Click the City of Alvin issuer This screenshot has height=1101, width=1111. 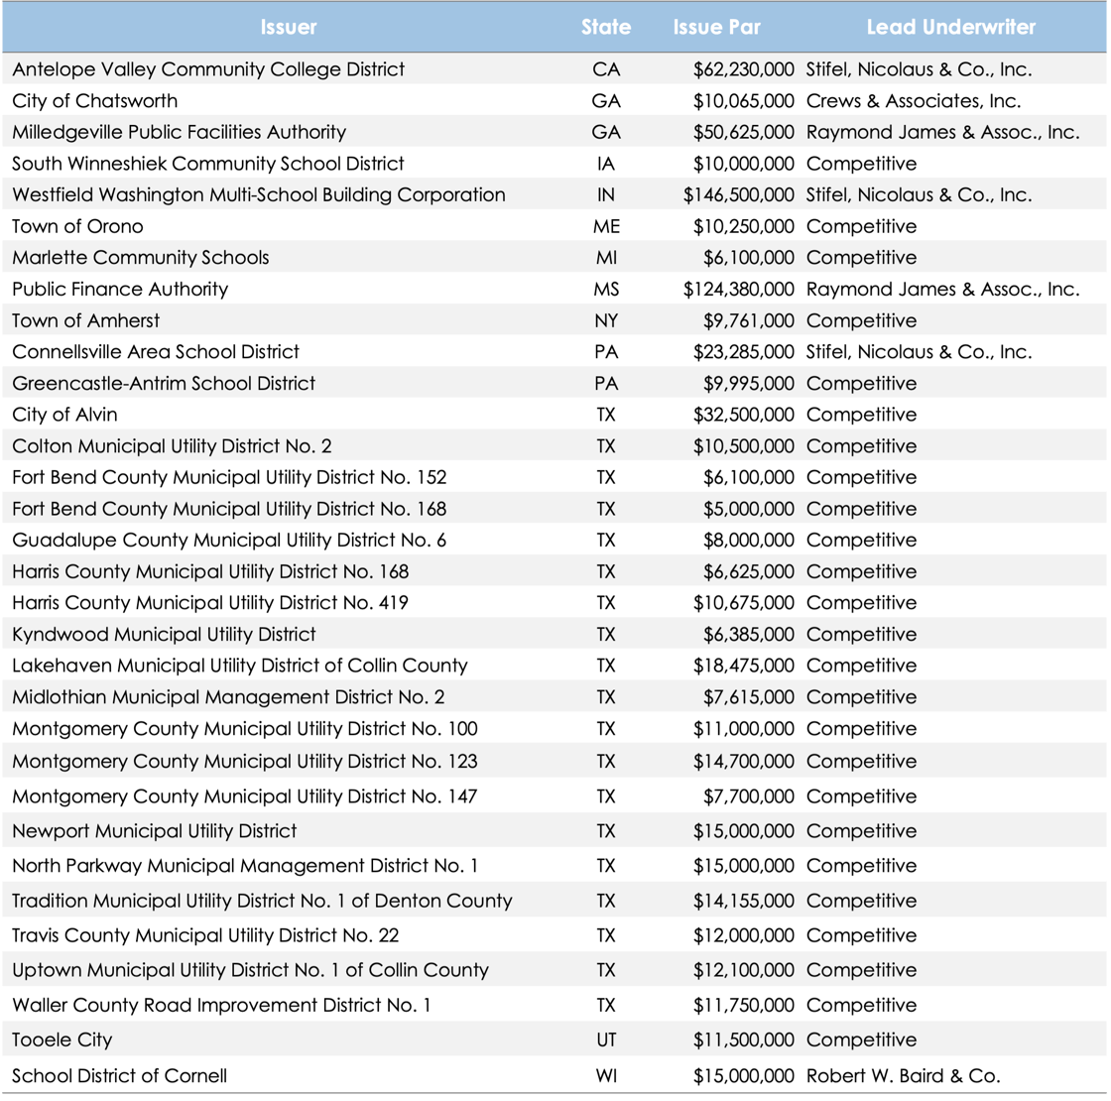65,415
